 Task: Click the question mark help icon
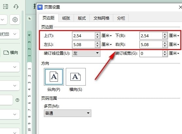click(x=17, y=100)
